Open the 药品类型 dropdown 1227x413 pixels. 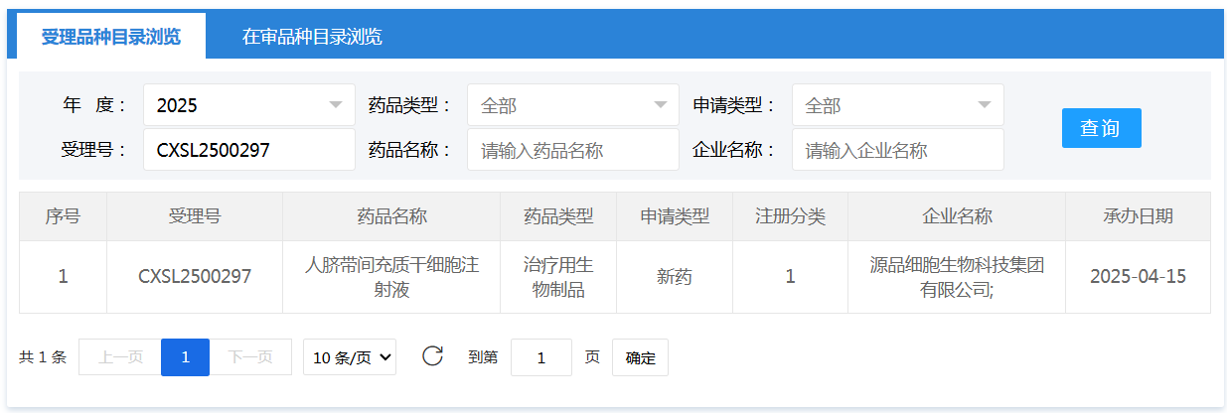point(573,105)
